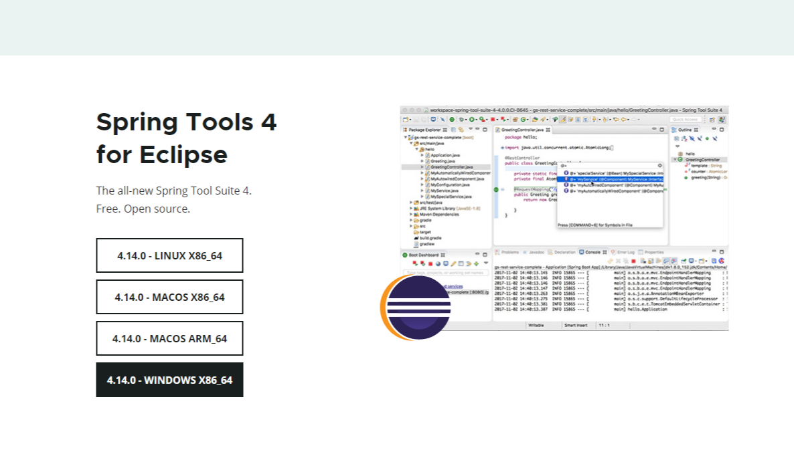Select the heading 'Spring Tools 4 for Eclipse'
Screen dimensions: 794x462
pyautogui.click(x=186, y=138)
